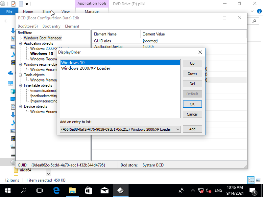263x197 pixels.
Task: Open Explorer search magnifier icon
Action: [x=254, y=21]
